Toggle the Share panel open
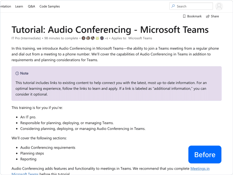Screen dimensions: 233x175 (x=213, y=16)
